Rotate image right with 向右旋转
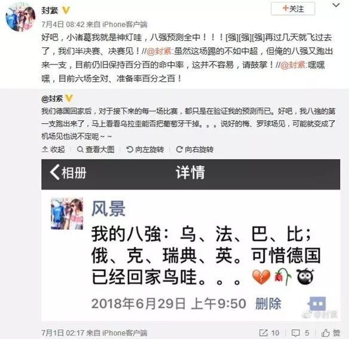 point(195,149)
